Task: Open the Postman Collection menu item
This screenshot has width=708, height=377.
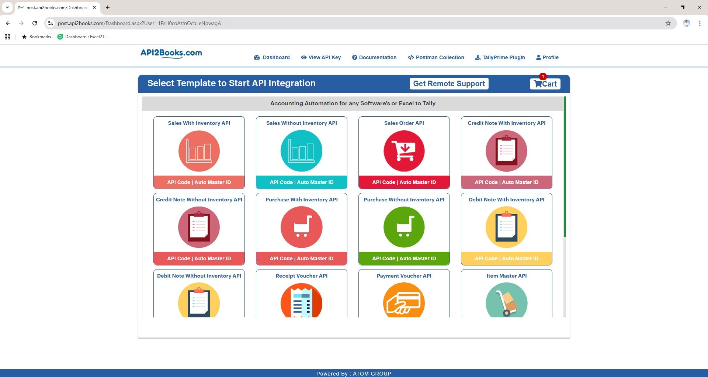Action: click(x=436, y=57)
